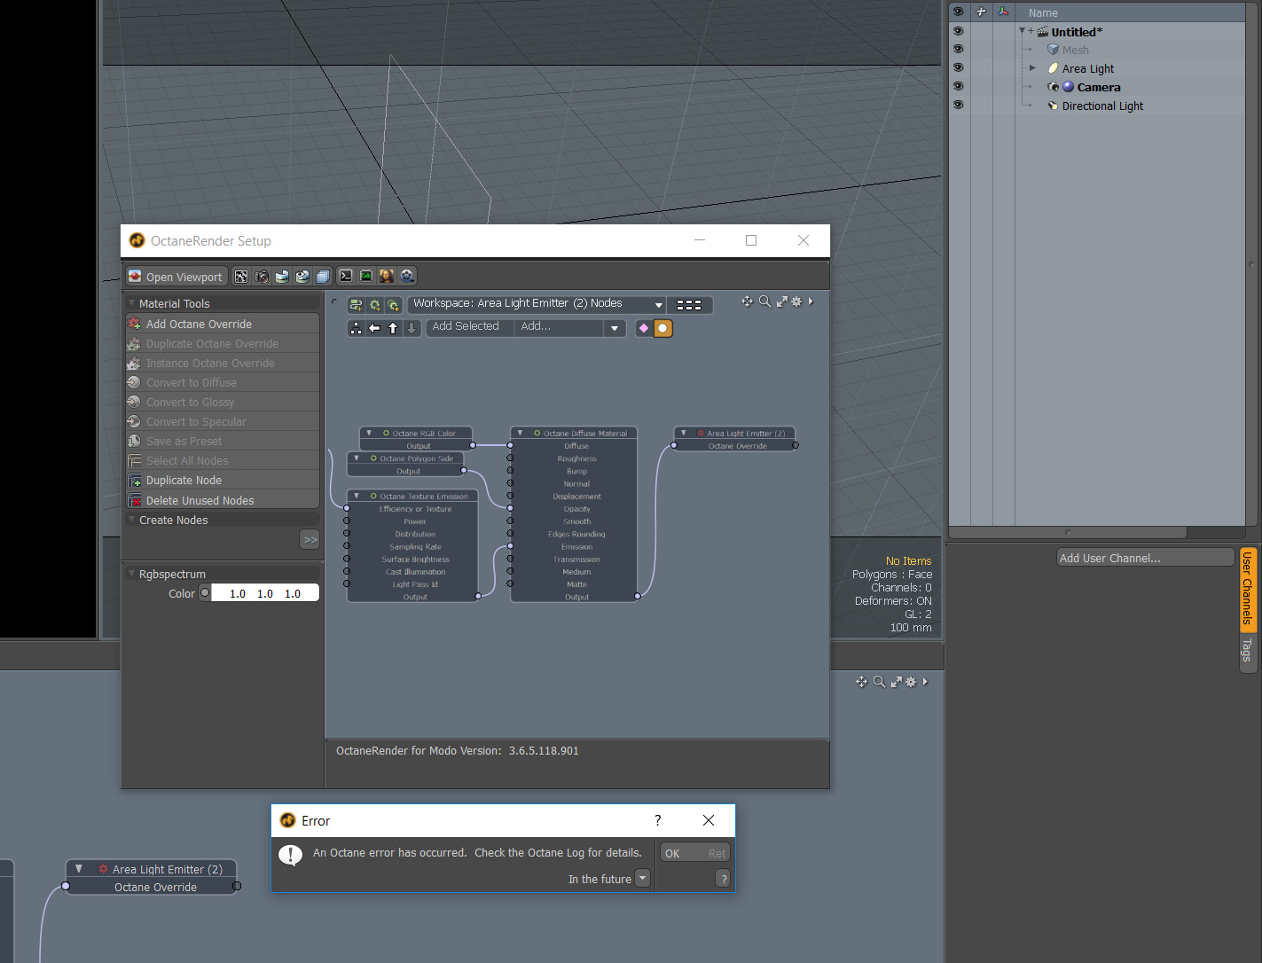
Task: Click the first icon after Open Viewport
Action: tap(241, 277)
